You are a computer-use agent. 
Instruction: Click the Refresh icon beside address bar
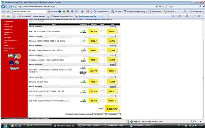click(x=159, y=6)
